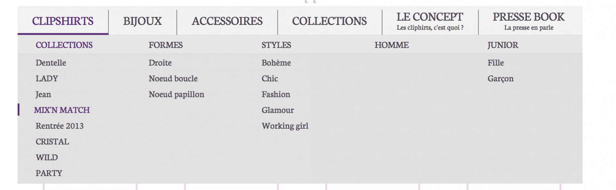Screen dimensions: 616x190
Task: Select Garçon under JUNIOR
Action: pos(500,79)
